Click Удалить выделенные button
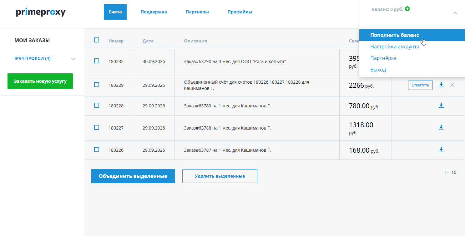The image size is (465, 236). click(220, 176)
